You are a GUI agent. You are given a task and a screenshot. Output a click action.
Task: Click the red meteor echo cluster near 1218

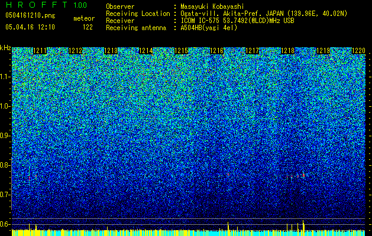[x=296, y=176]
